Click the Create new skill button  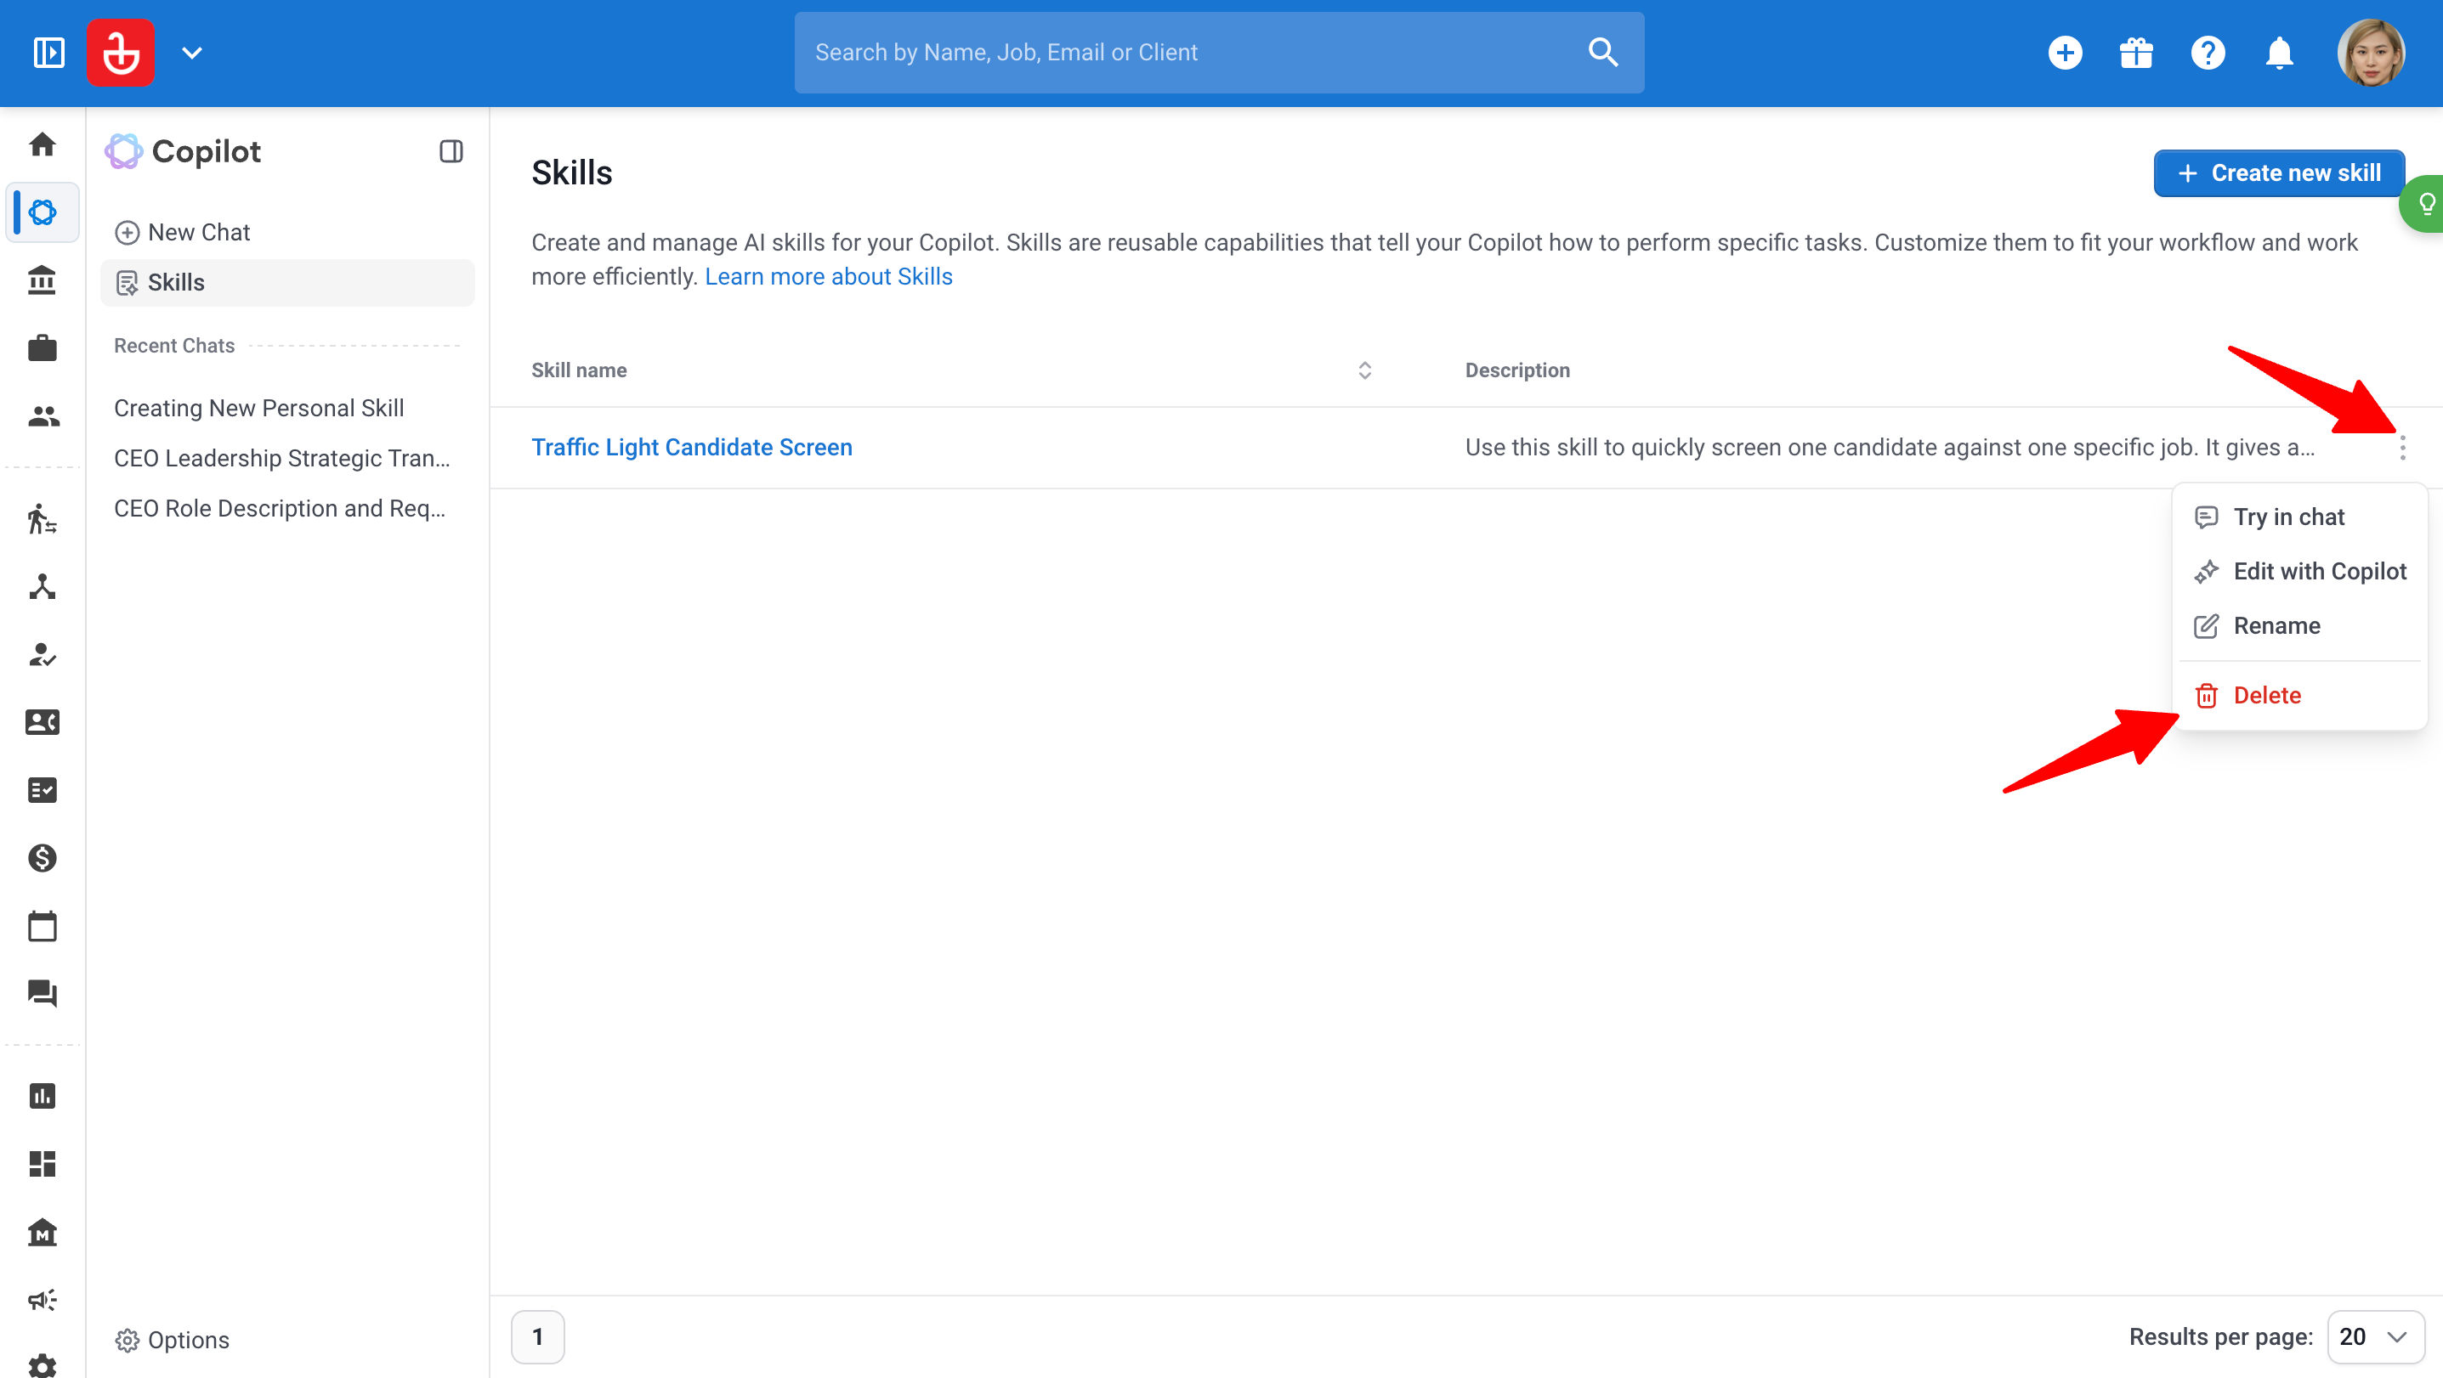coord(2279,173)
